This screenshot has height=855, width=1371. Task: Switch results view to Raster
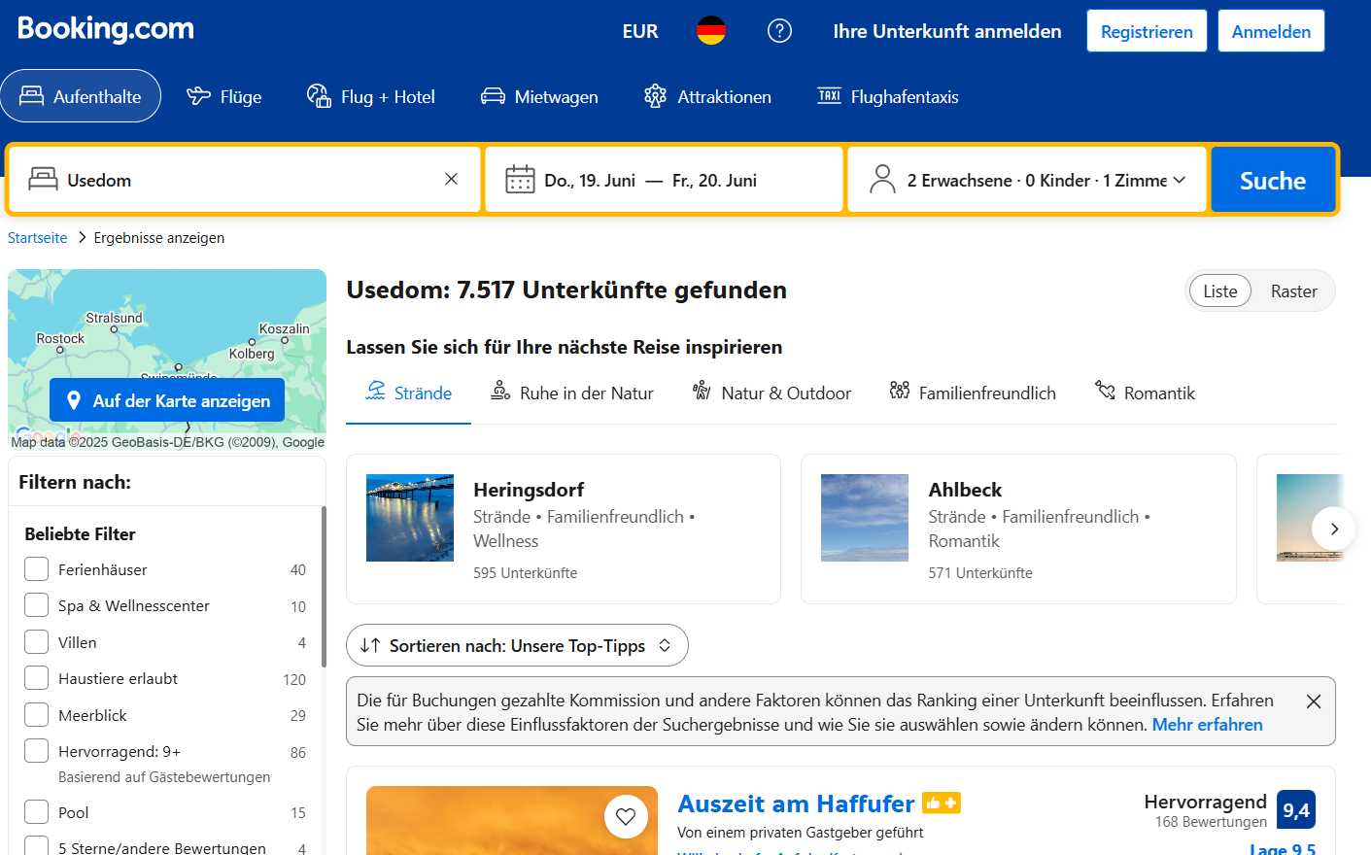pyautogui.click(x=1293, y=291)
